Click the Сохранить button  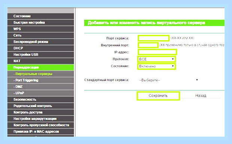(x=158, y=96)
